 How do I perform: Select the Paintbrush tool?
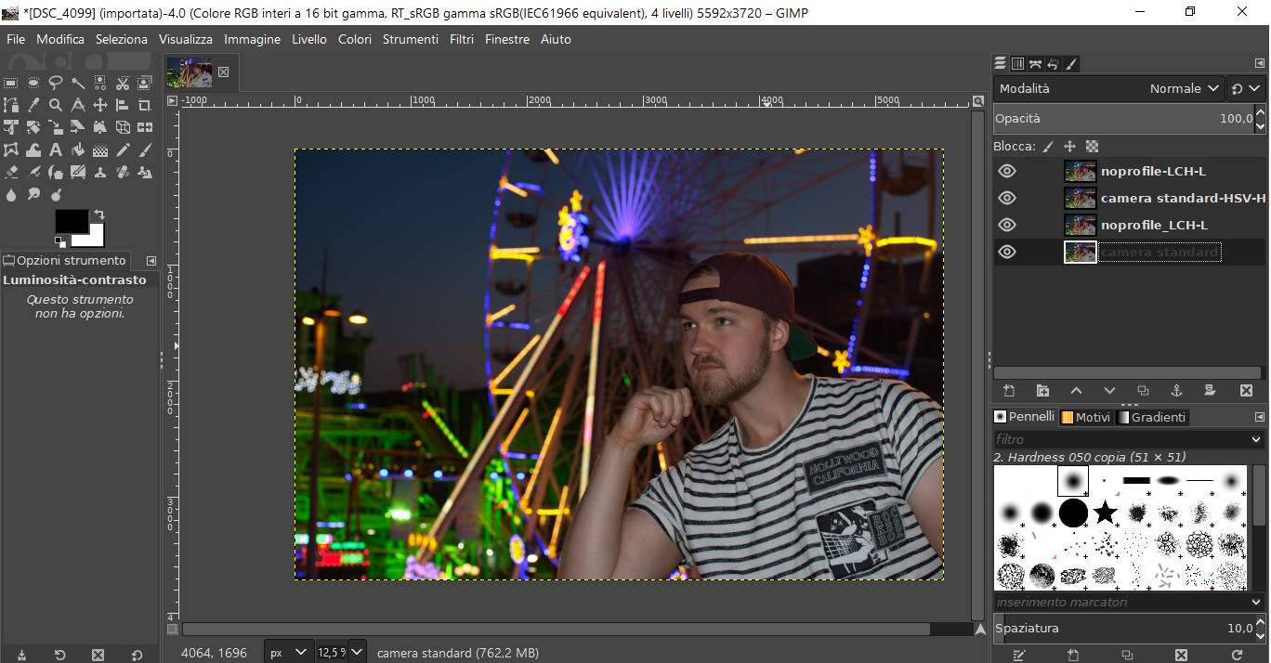click(145, 149)
